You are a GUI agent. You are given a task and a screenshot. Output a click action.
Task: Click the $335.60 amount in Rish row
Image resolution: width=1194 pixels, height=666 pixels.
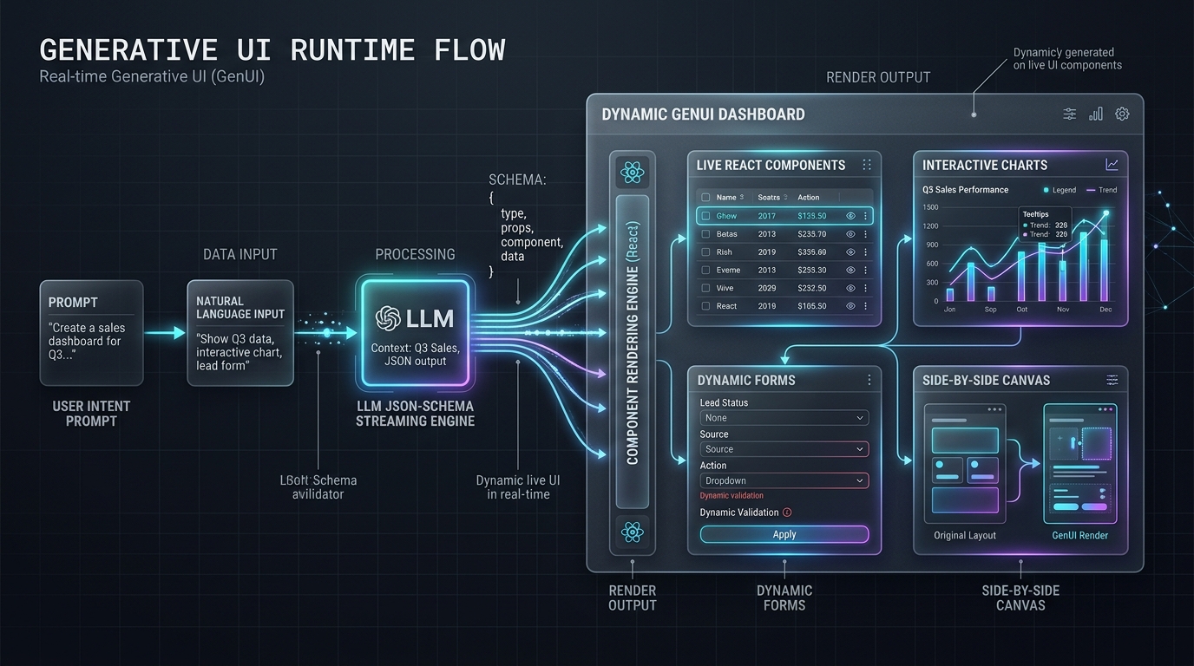(812, 252)
